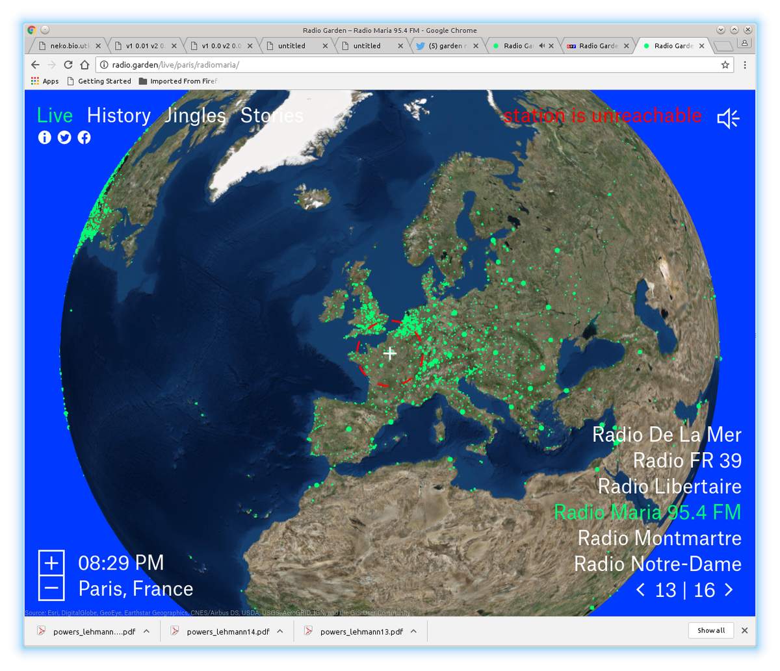Expand options for powers_lehmann14.pdf download
Image resolution: width=780 pixels, height=671 pixels.
pos(280,631)
